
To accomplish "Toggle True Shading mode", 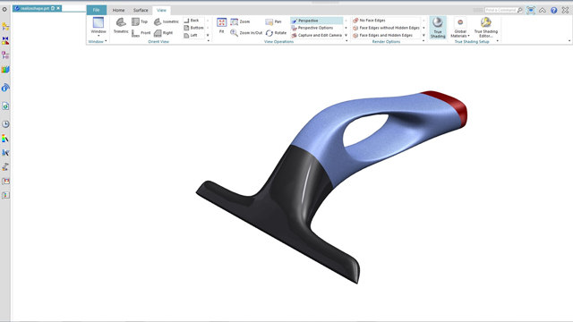I will pos(438,28).
